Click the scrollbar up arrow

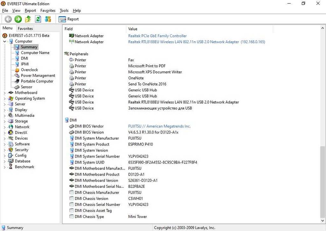point(322,28)
